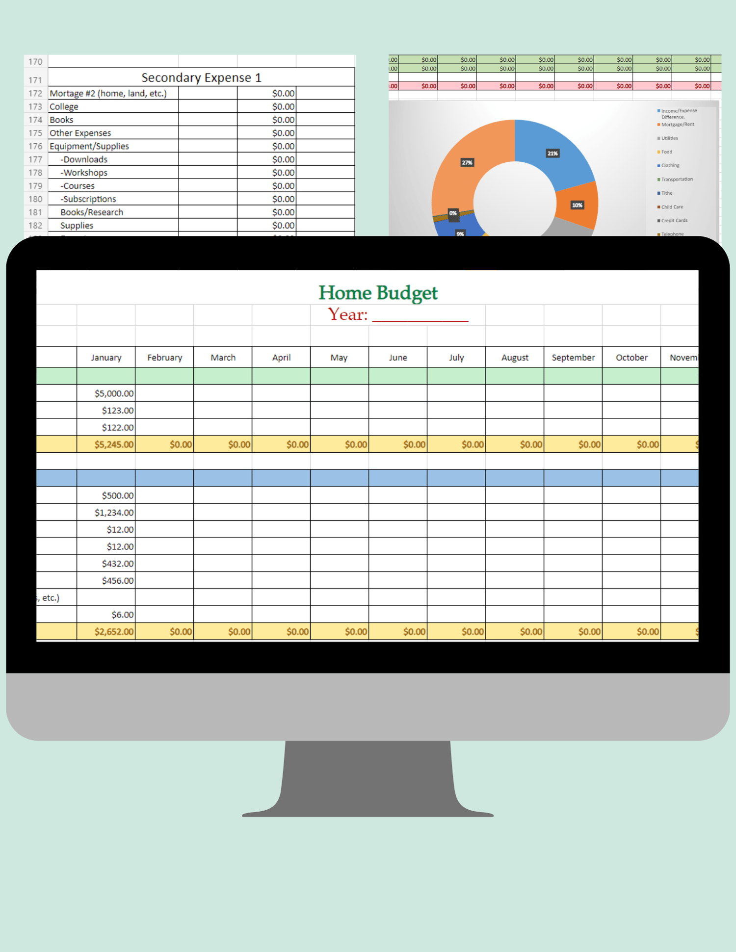Click the 9% data label on the chart
This screenshot has width=736, height=952.
click(460, 233)
